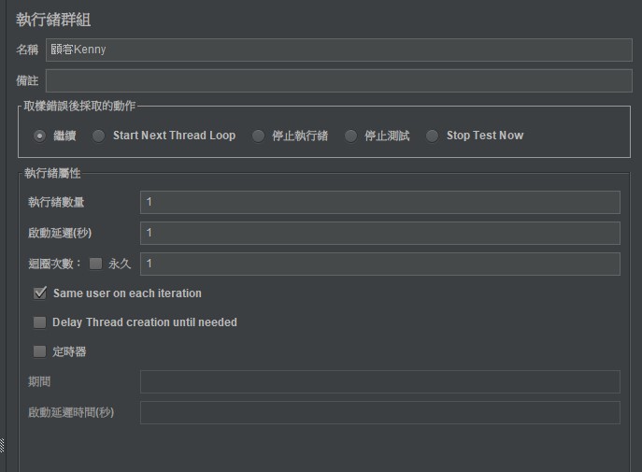The height and width of the screenshot is (472, 642).
Task: Select Start Next Thread Loop option
Action: coord(99,136)
